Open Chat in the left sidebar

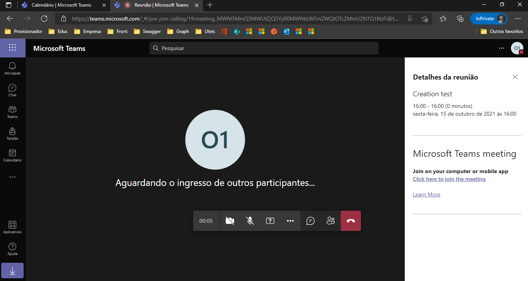pyautogui.click(x=12, y=90)
